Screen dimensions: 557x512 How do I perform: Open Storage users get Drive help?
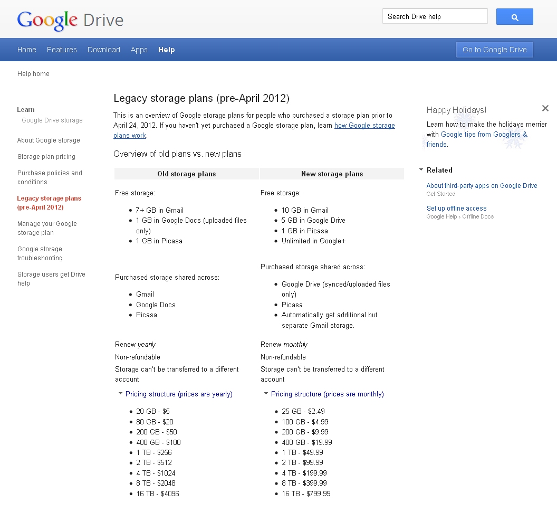[x=51, y=279]
